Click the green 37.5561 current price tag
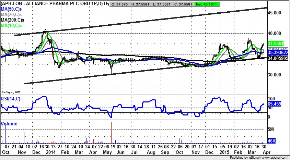Viewport: 290px width, 160px height. point(275,44)
